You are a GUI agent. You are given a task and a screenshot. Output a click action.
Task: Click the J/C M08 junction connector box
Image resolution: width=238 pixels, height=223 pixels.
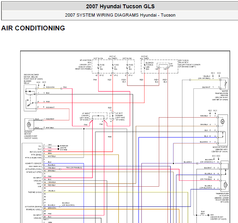pyautogui.click(x=98, y=116)
